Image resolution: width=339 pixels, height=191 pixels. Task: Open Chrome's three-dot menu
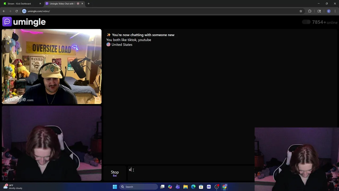335,11
